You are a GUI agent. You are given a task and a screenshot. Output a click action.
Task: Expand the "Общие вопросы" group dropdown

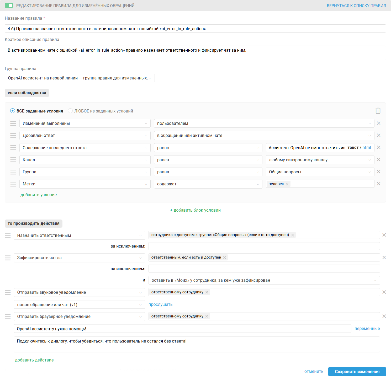point(320,172)
